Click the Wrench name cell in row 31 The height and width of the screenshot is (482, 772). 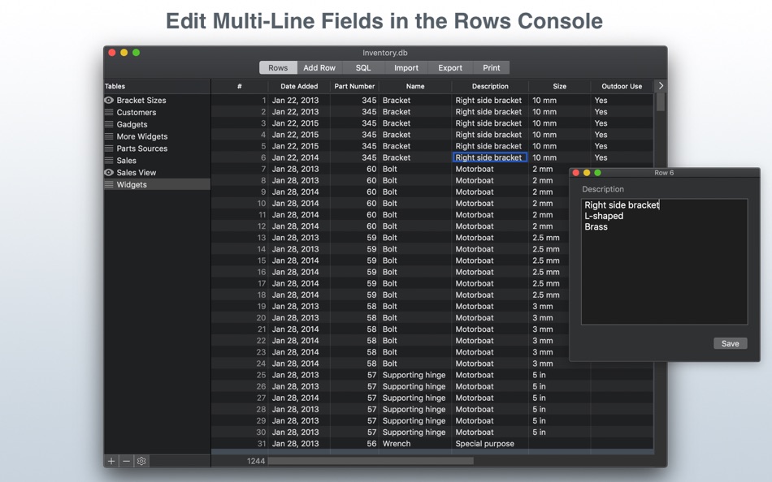(x=415, y=444)
